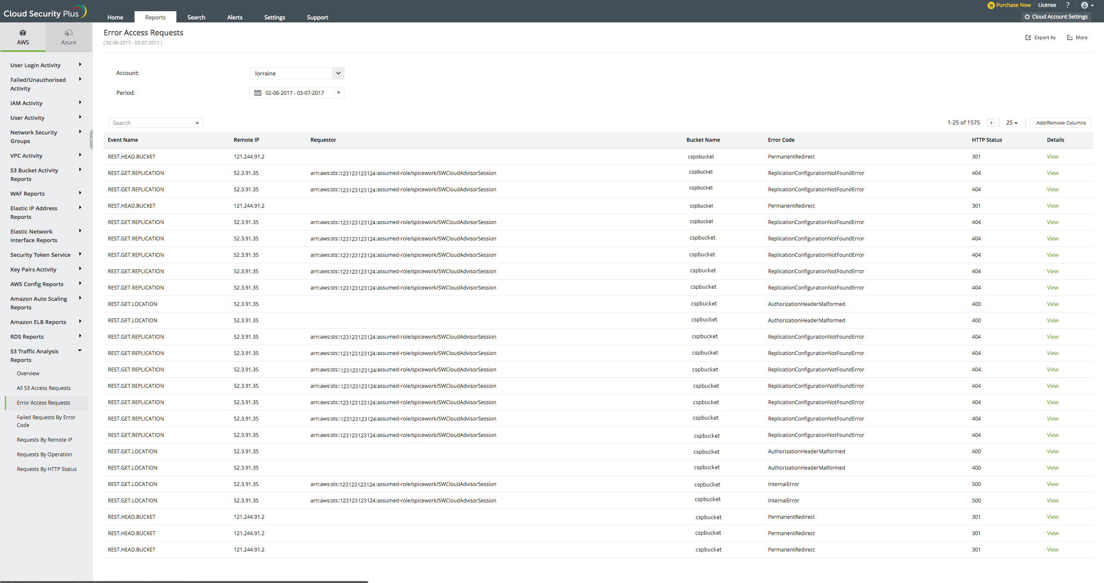Open the 25 rows per page dropdown

(1011, 123)
